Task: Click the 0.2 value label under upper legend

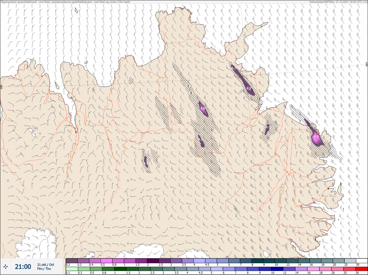Action: [68, 265]
